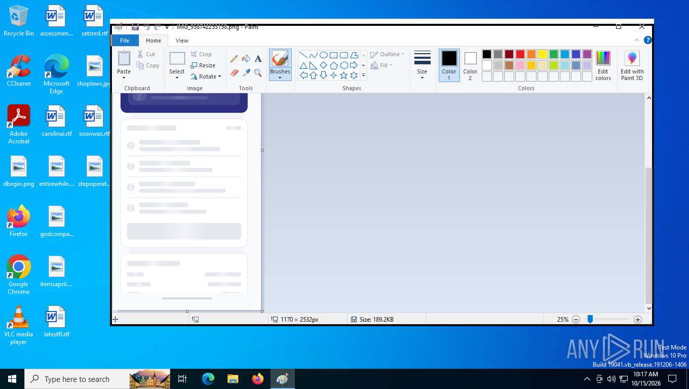689x389 pixels.
Task: Click the zoom in plus button
Action: tap(638, 320)
